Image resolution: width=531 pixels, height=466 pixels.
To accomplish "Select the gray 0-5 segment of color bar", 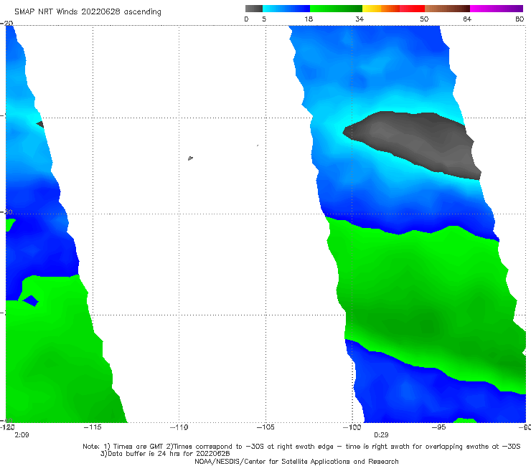I will point(253,9).
